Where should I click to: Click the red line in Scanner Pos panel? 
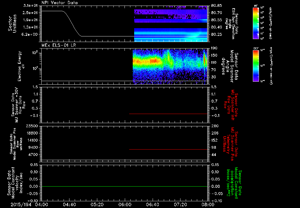pyautogui.click(x=168, y=149)
